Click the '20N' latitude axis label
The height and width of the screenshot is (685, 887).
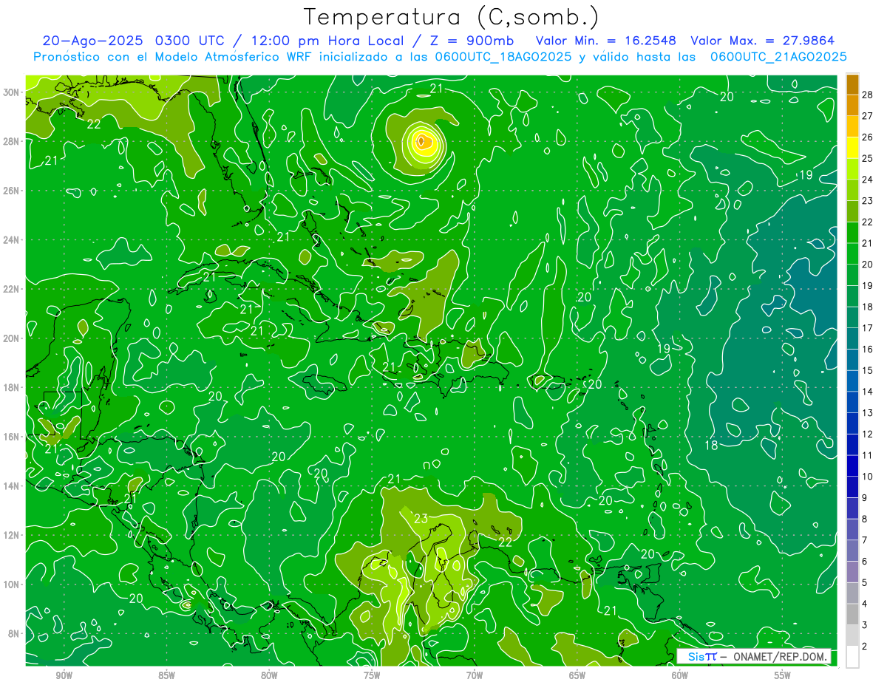pyautogui.click(x=11, y=338)
